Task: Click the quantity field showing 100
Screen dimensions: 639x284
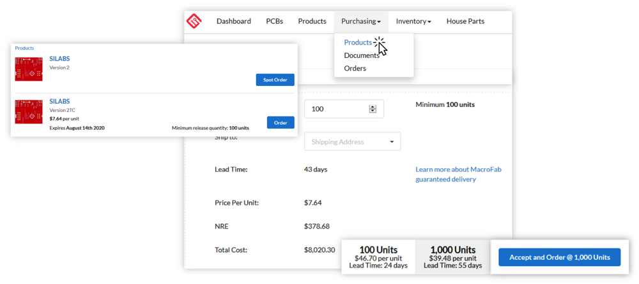Action: (x=344, y=109)
